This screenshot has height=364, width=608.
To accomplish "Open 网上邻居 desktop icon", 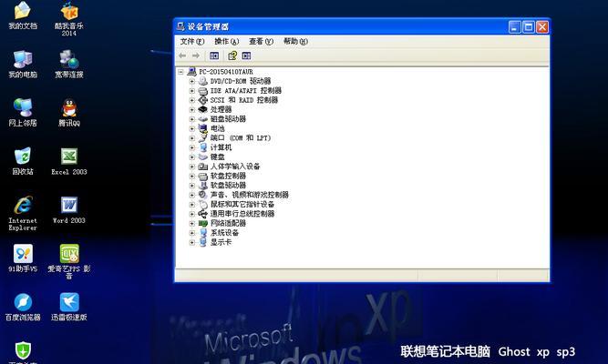I will (23, 112).
